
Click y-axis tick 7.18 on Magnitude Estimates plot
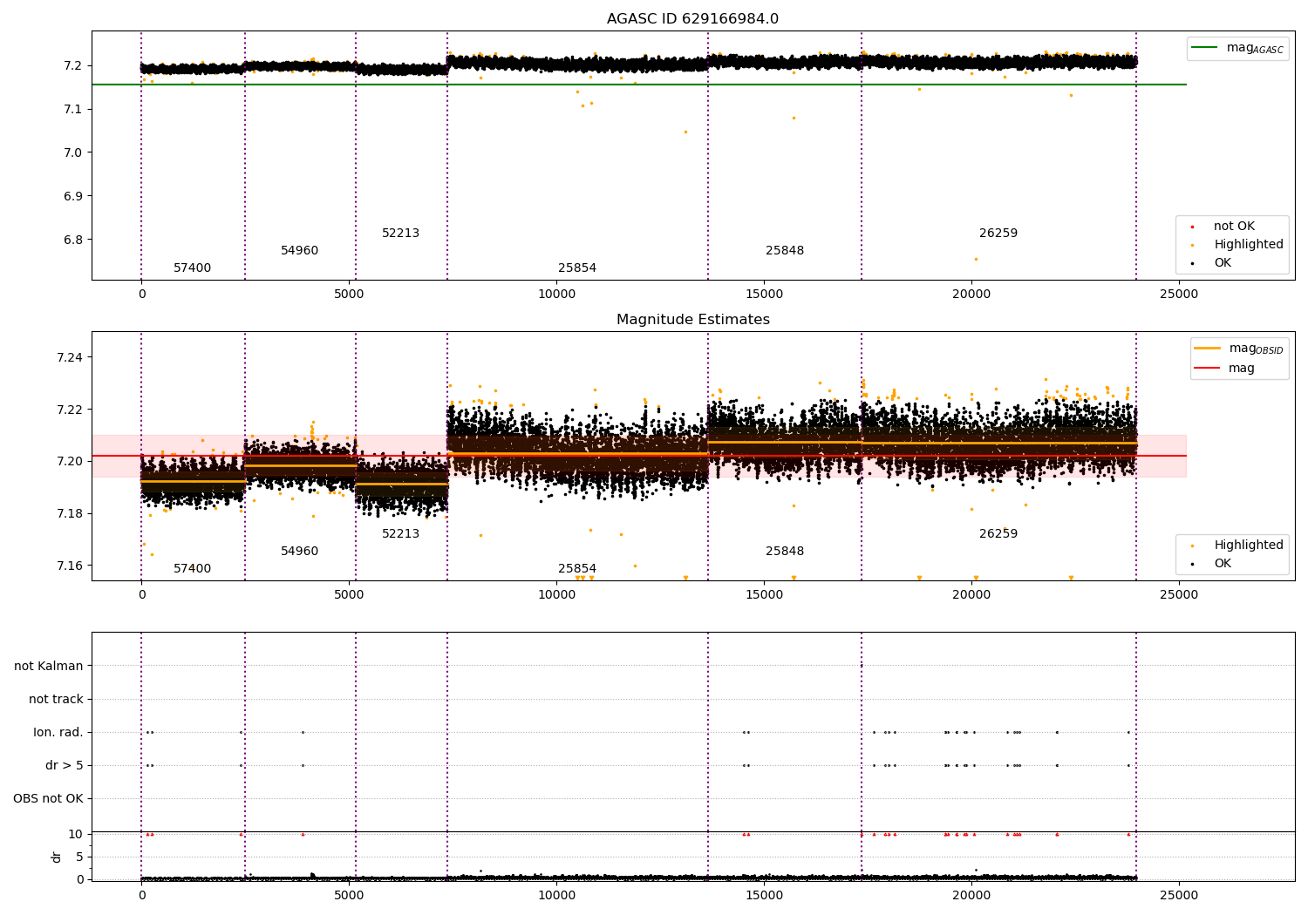coord(70,513)
